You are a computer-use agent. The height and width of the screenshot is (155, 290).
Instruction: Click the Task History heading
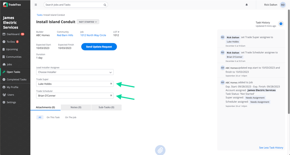[263, 22]
